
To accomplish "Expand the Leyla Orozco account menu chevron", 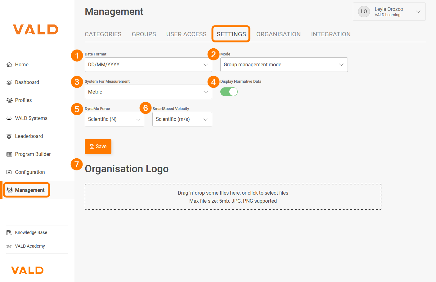I will coord(418,12).
